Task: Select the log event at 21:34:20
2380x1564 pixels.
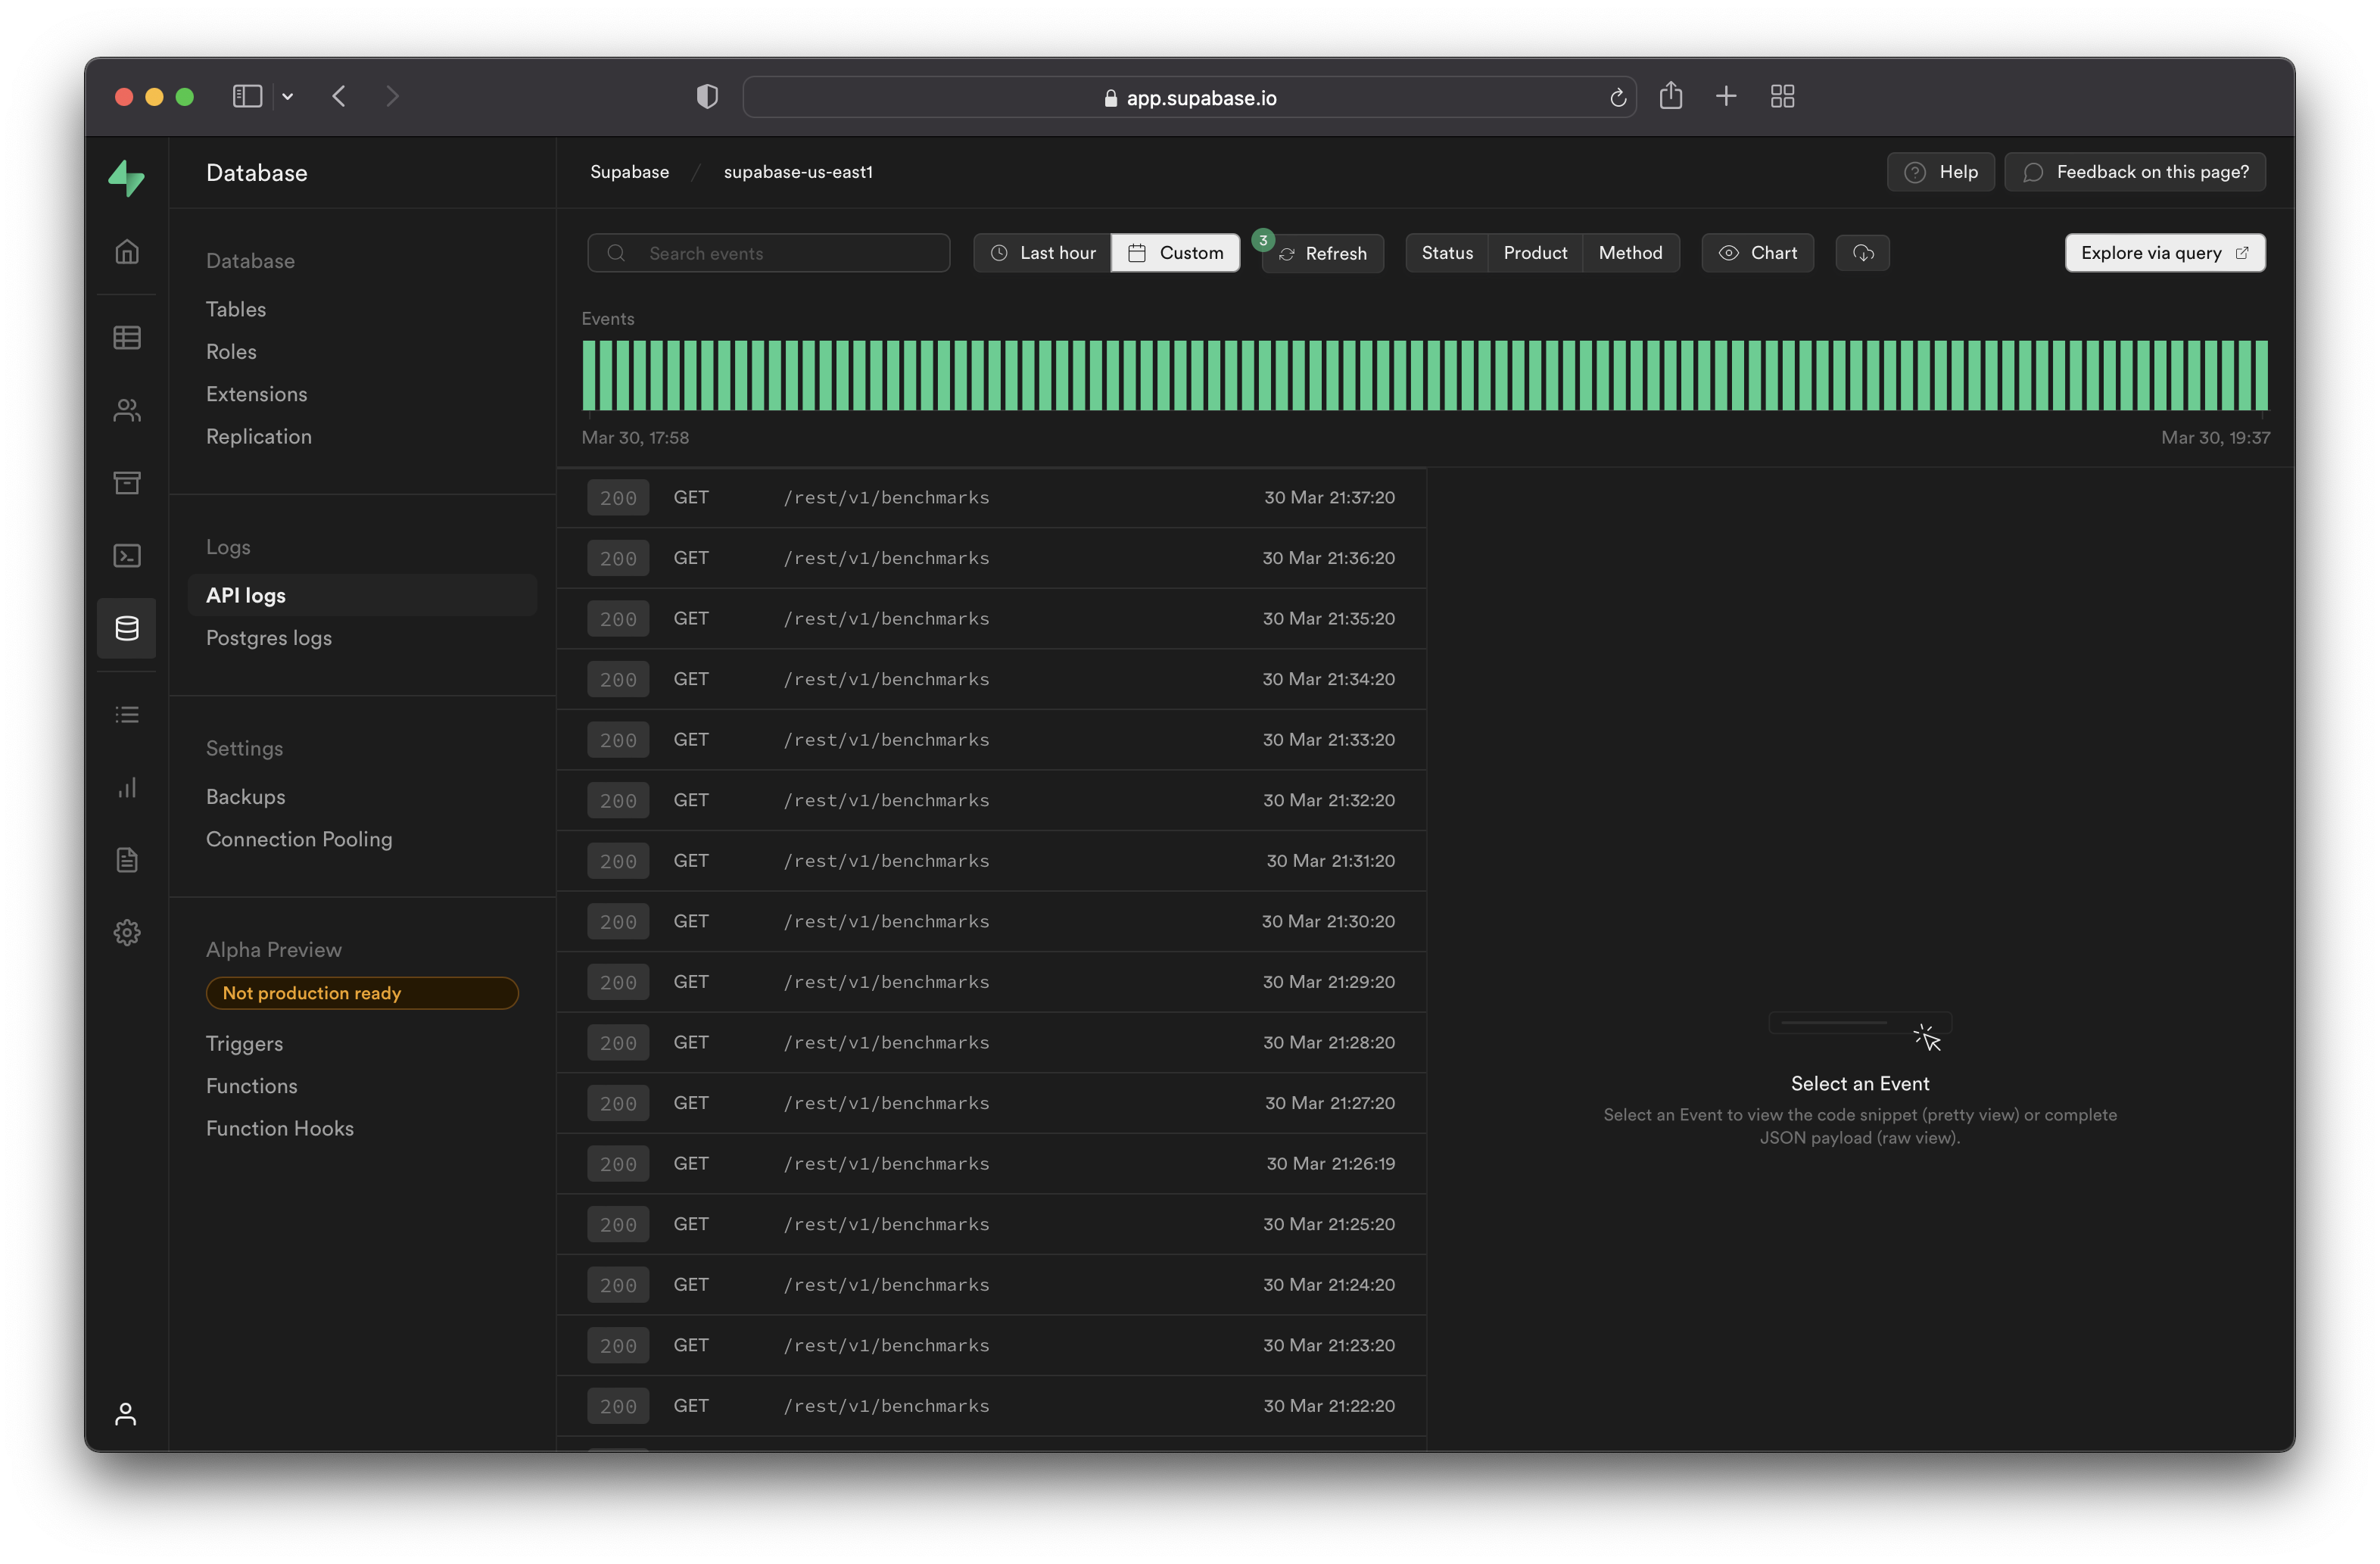Action: click(992, 679)
